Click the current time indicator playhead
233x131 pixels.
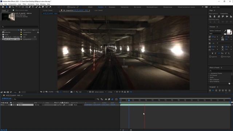click(129, 100)
